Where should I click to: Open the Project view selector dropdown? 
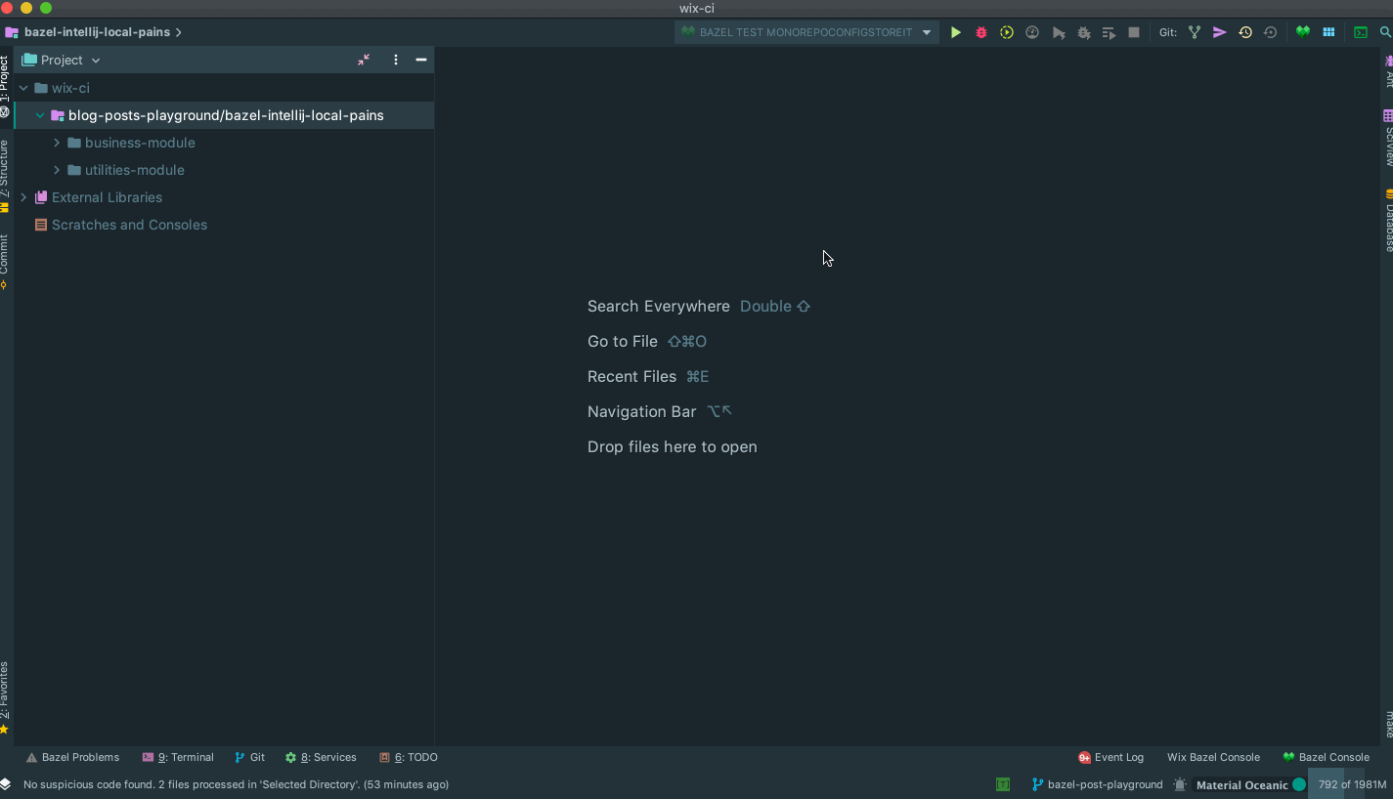click(62, 60)
